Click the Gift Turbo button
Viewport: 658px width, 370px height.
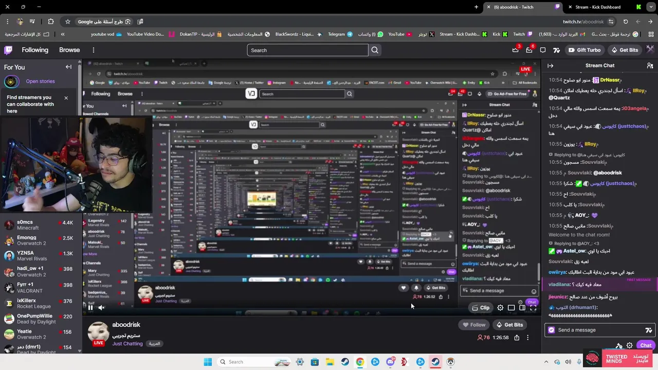click(x=584, y=50)
